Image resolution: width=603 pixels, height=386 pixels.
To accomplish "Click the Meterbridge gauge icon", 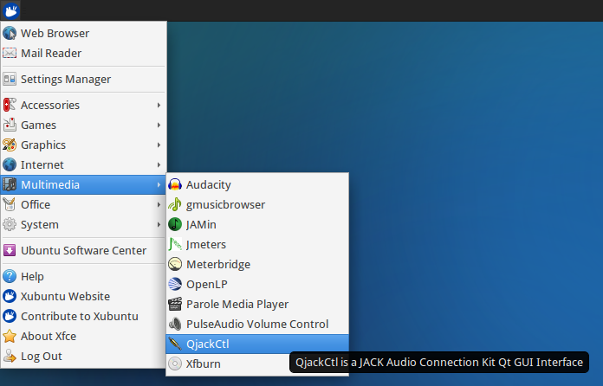I will 176,265.
